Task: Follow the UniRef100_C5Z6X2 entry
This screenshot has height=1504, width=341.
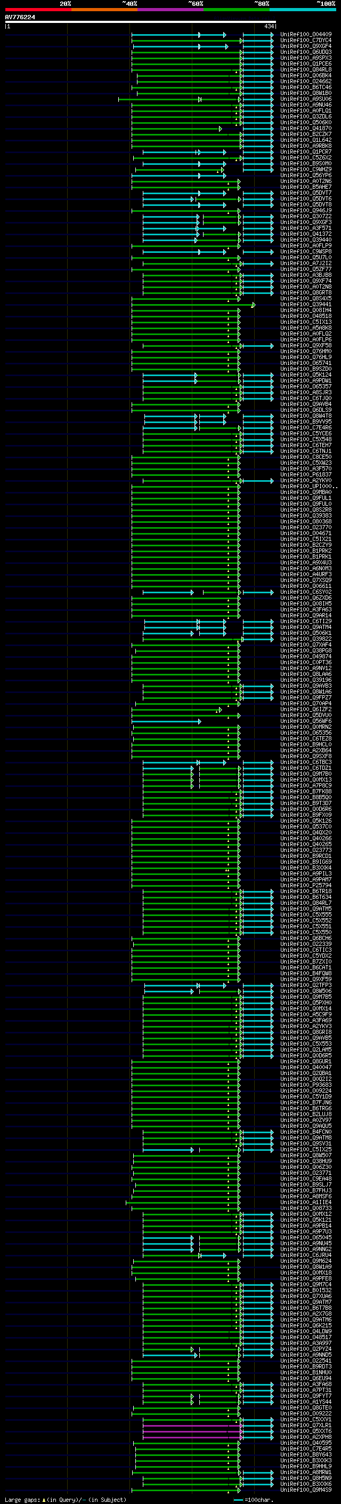Action: [306, 157]
